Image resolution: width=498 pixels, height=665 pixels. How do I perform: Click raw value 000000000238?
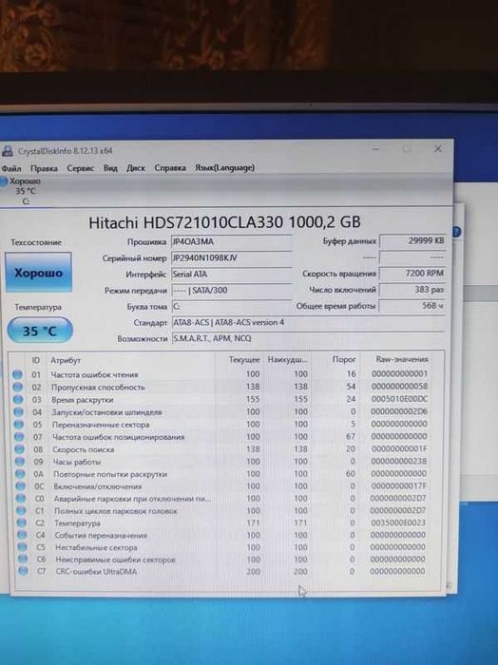[x=399, y=461]
